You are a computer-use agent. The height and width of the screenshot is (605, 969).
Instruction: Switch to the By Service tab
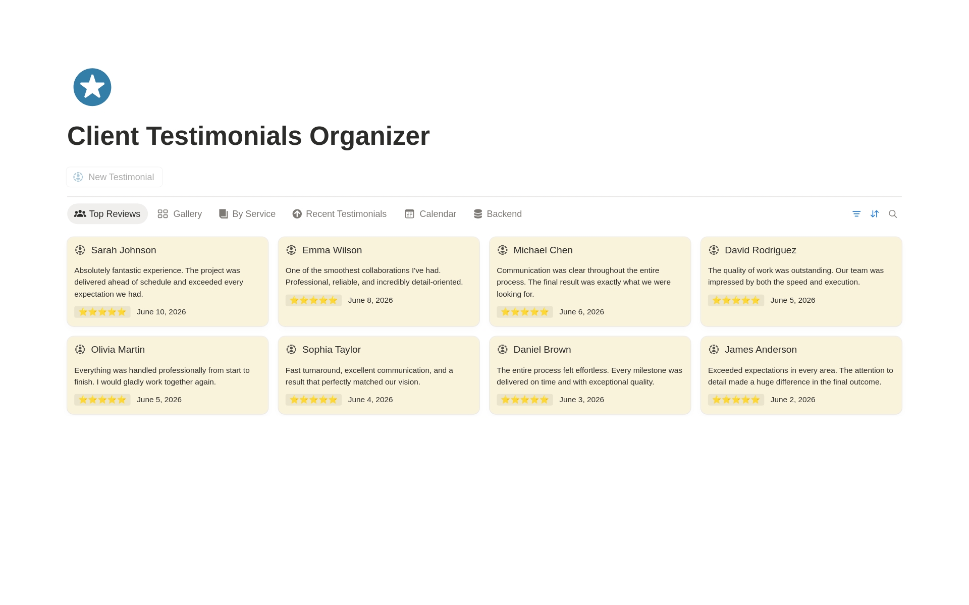click(247, 214)
